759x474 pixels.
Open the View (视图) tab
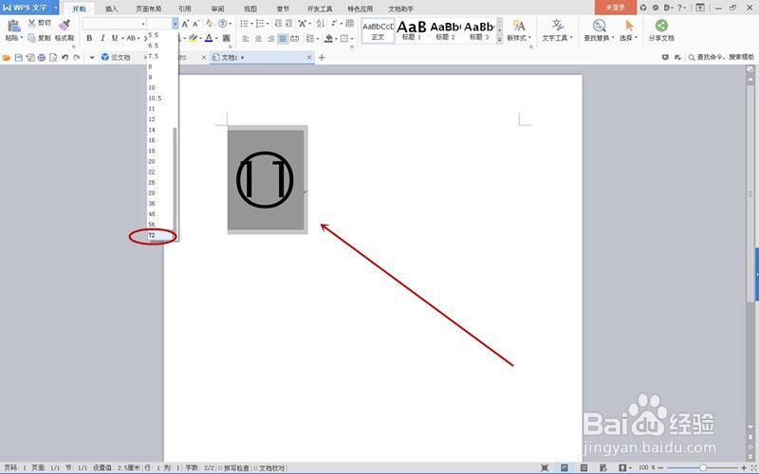[x=250, y=9]
